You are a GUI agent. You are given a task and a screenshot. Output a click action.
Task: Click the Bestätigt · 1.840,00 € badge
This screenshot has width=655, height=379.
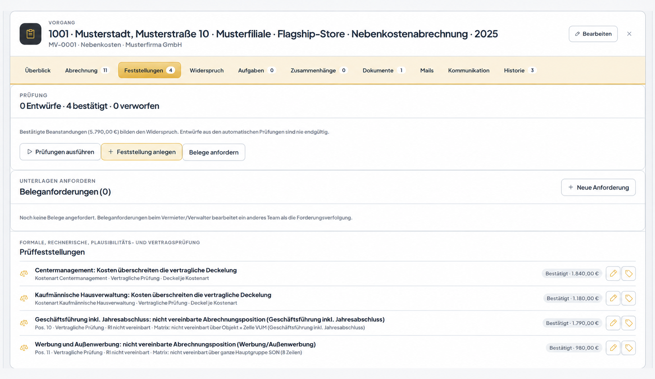(572, 273)
